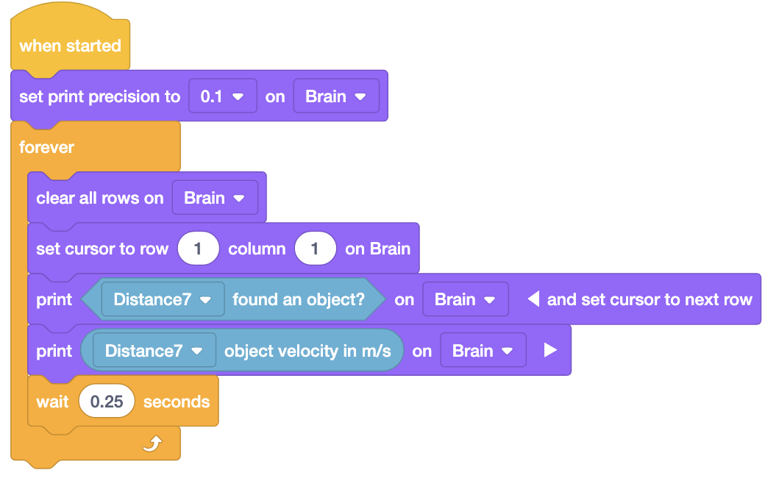Open the Brain dropdown on velocity print block
Image resolution: width=765 pixels, height=481 pixels.
coord(483,350)
